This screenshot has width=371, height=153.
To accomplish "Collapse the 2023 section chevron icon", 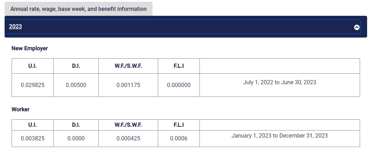I will coord(357,27).
